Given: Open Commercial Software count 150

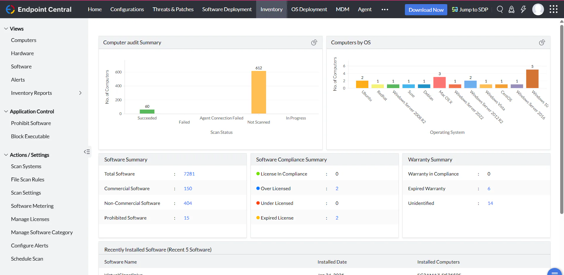Looking at the screenshot, I should (x=188, y=188).
